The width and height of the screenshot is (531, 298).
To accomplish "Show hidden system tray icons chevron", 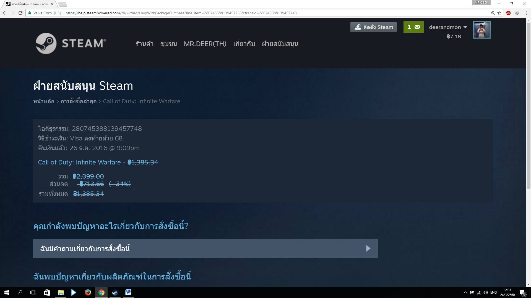I will point(465,292).
